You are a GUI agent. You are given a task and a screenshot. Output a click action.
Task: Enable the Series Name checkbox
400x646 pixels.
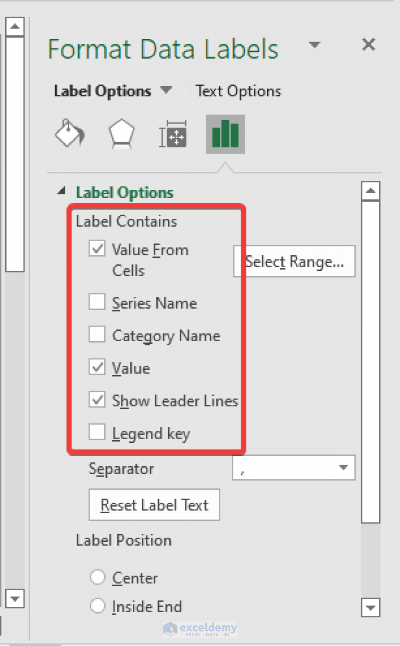point(97,302)
